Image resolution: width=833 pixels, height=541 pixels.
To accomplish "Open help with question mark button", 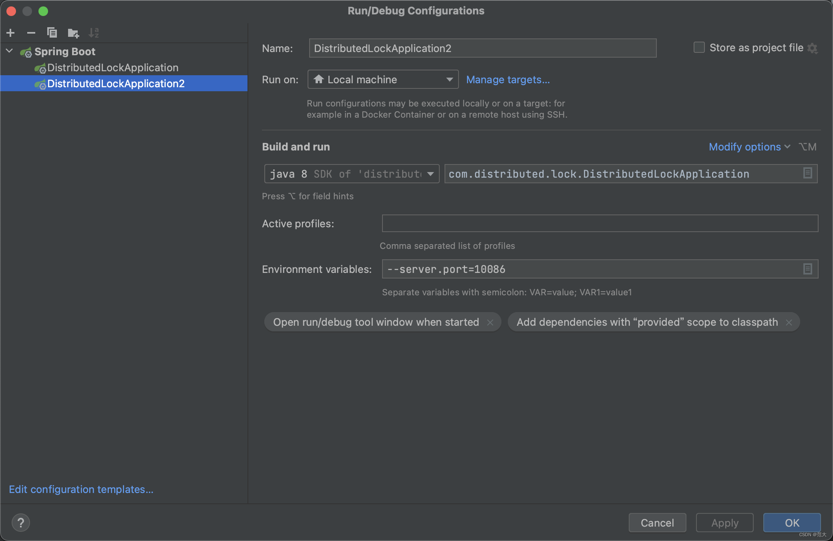I will tap(21, 523).
